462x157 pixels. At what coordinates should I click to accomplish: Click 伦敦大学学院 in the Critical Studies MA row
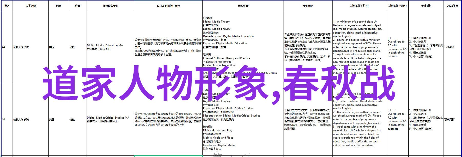[31, 119]
